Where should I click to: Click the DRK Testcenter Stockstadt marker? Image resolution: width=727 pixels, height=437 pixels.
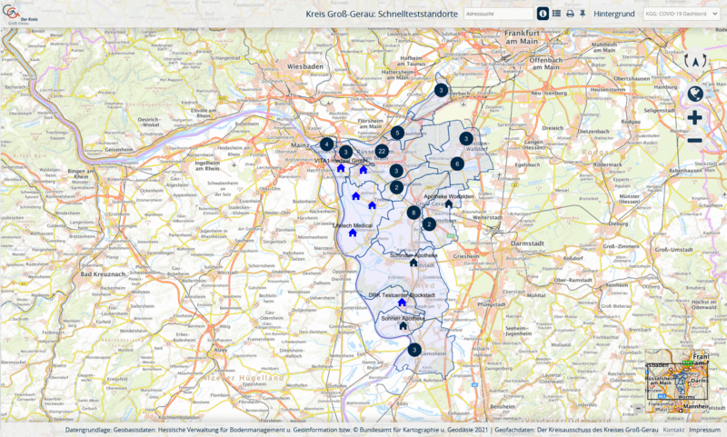(x=401, y=303)
